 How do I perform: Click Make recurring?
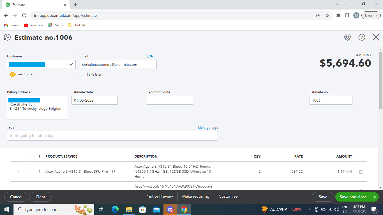196,196
